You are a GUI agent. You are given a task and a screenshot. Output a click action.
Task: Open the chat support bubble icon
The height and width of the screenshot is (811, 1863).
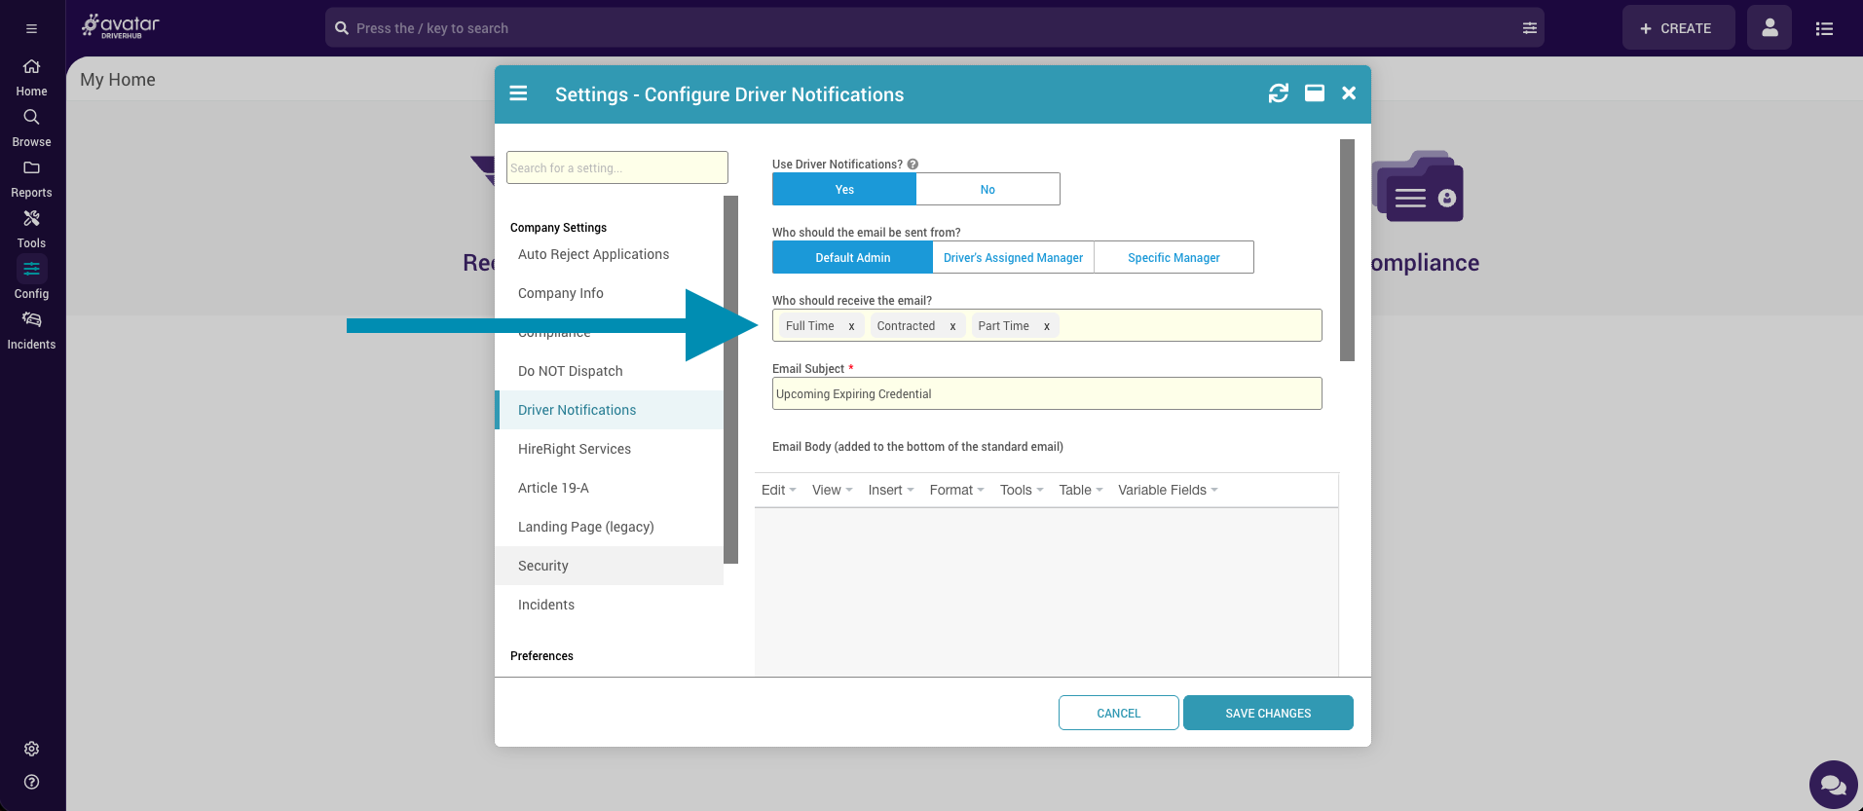1834,785
